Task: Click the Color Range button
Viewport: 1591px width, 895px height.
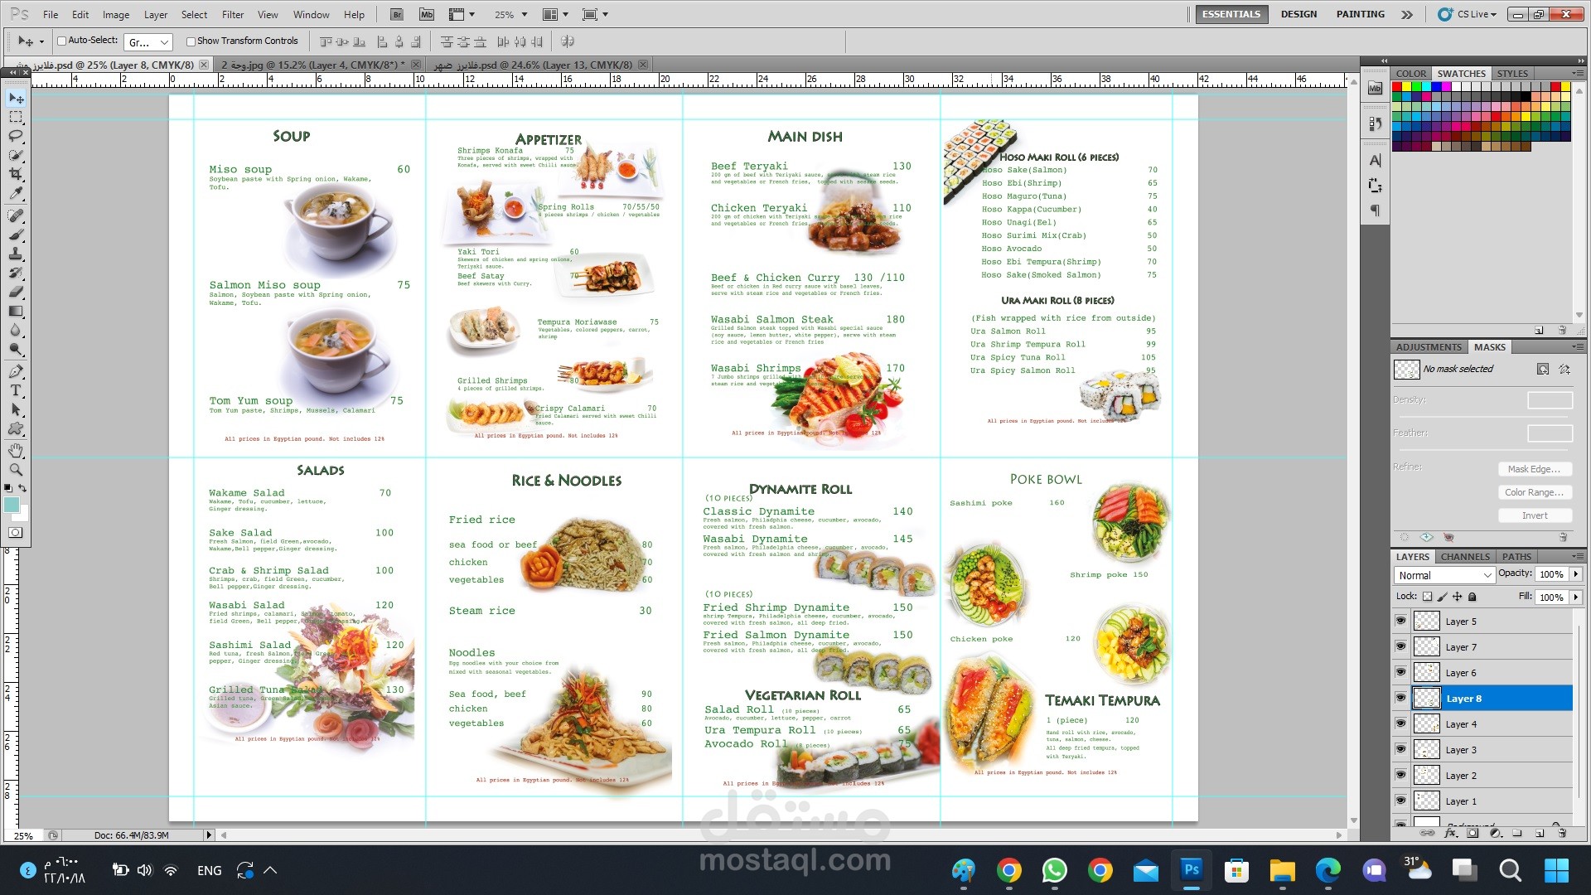Action: pos(1534,492)
